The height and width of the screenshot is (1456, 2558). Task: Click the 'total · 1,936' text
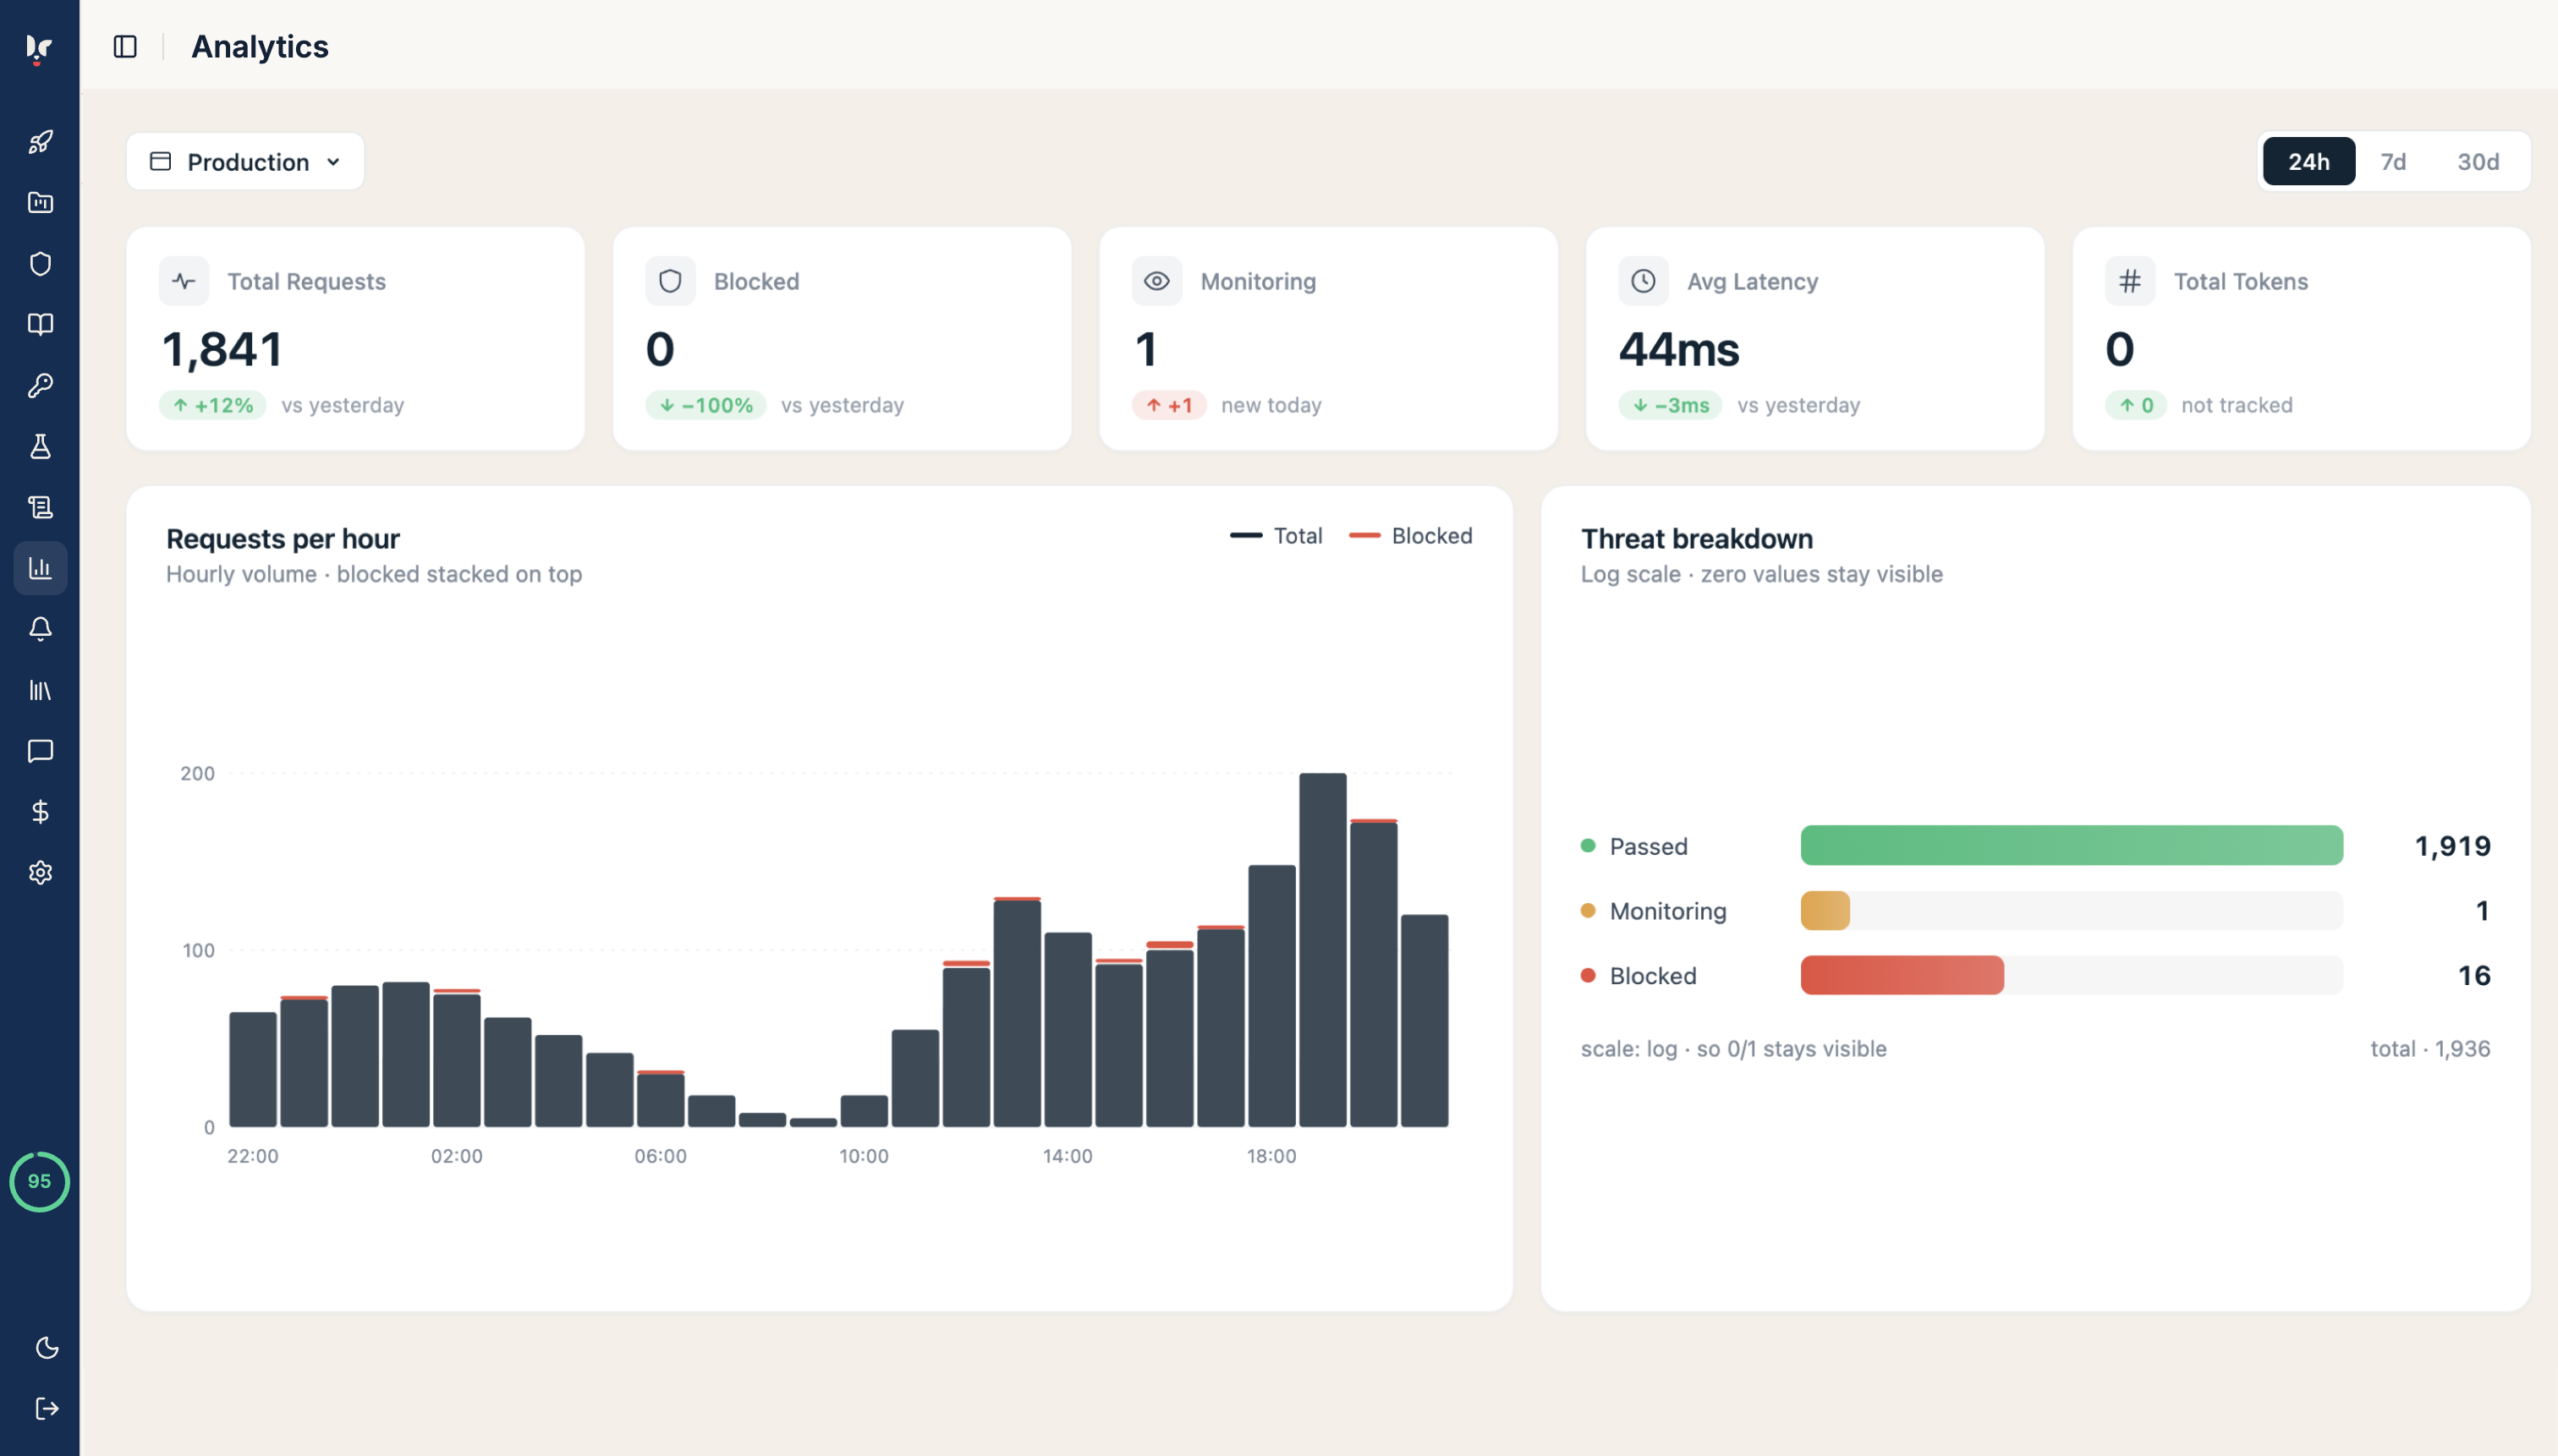2430,1049
